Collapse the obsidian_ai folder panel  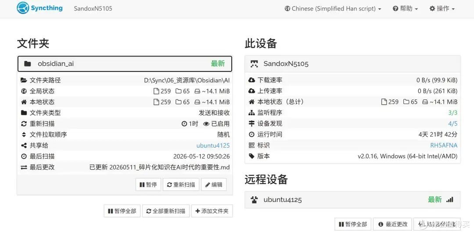coord(125,64)
